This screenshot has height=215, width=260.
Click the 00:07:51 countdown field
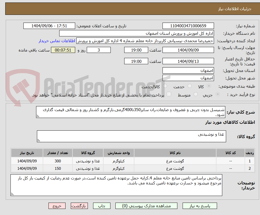click(x=63, y=50)
